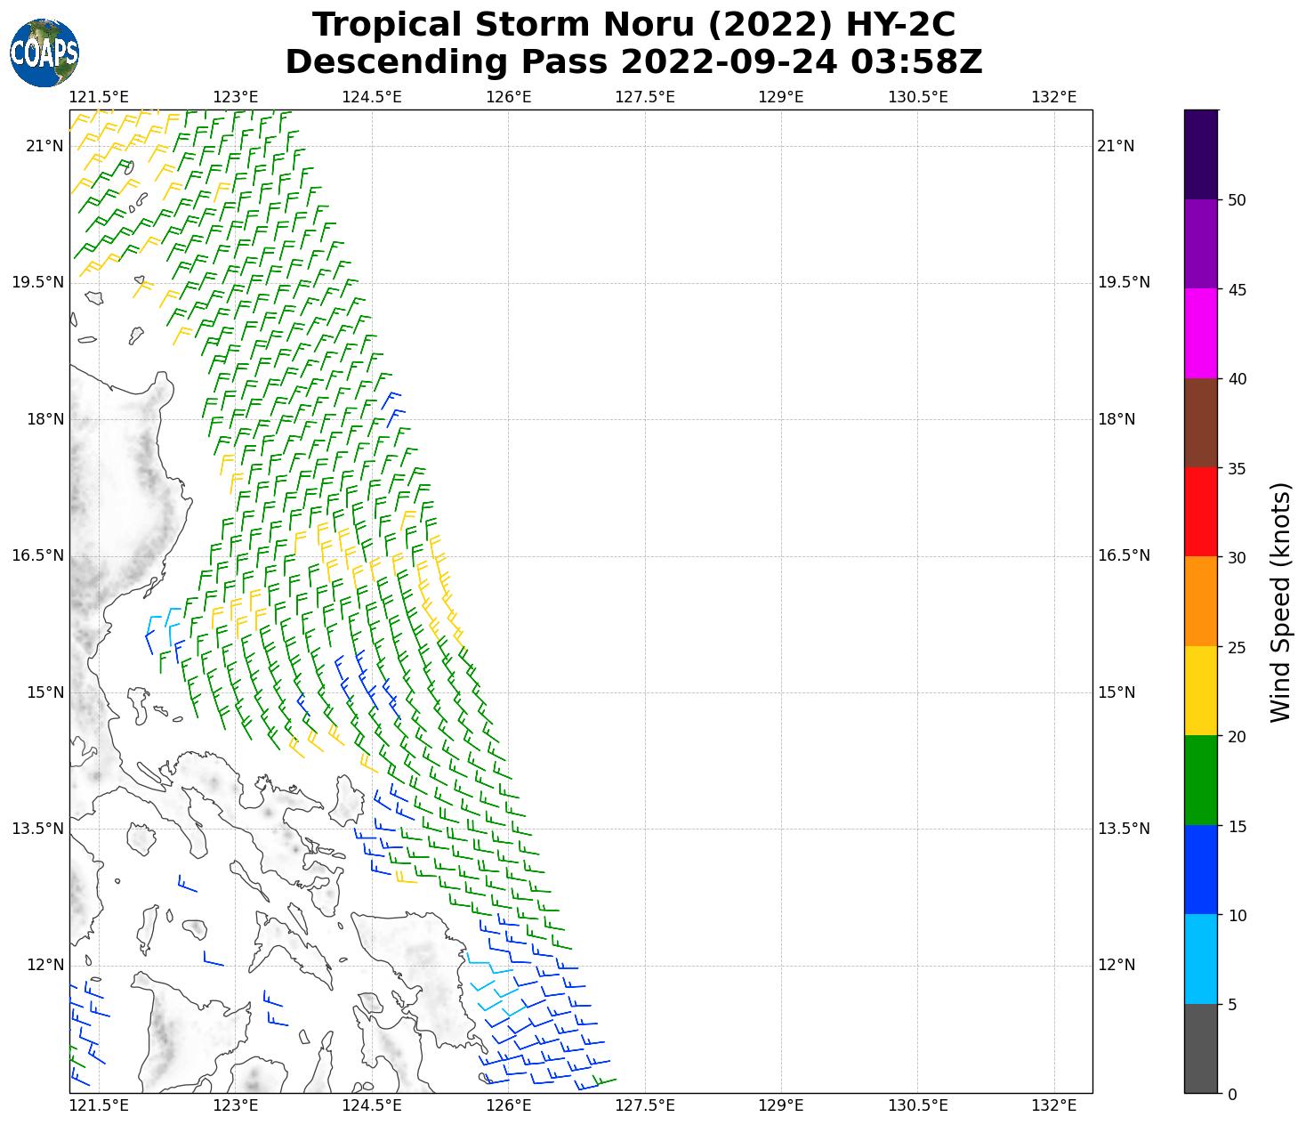Select the magenta 40–45 knots color band
Viewport: 1306px width, 1125px height.
point(1200,334)
